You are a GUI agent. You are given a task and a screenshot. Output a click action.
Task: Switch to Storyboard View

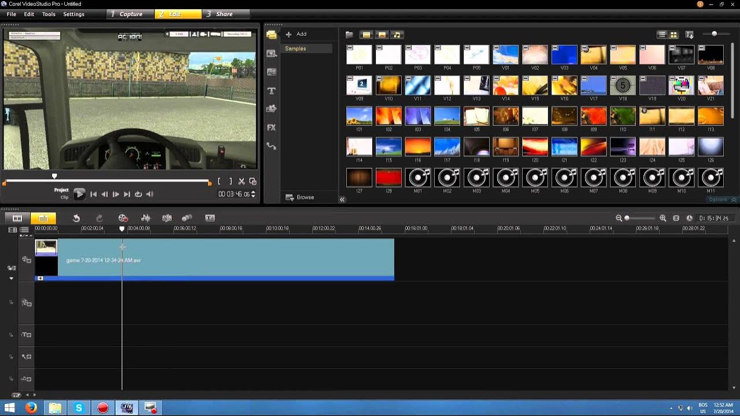coord(17,218)
